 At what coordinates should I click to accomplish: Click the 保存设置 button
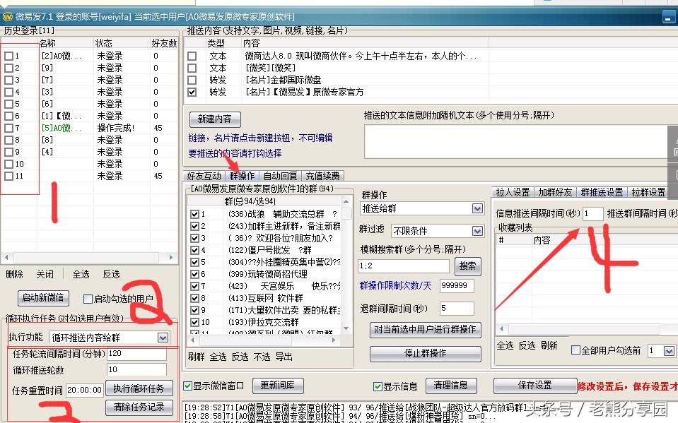(x=535, y=386)
